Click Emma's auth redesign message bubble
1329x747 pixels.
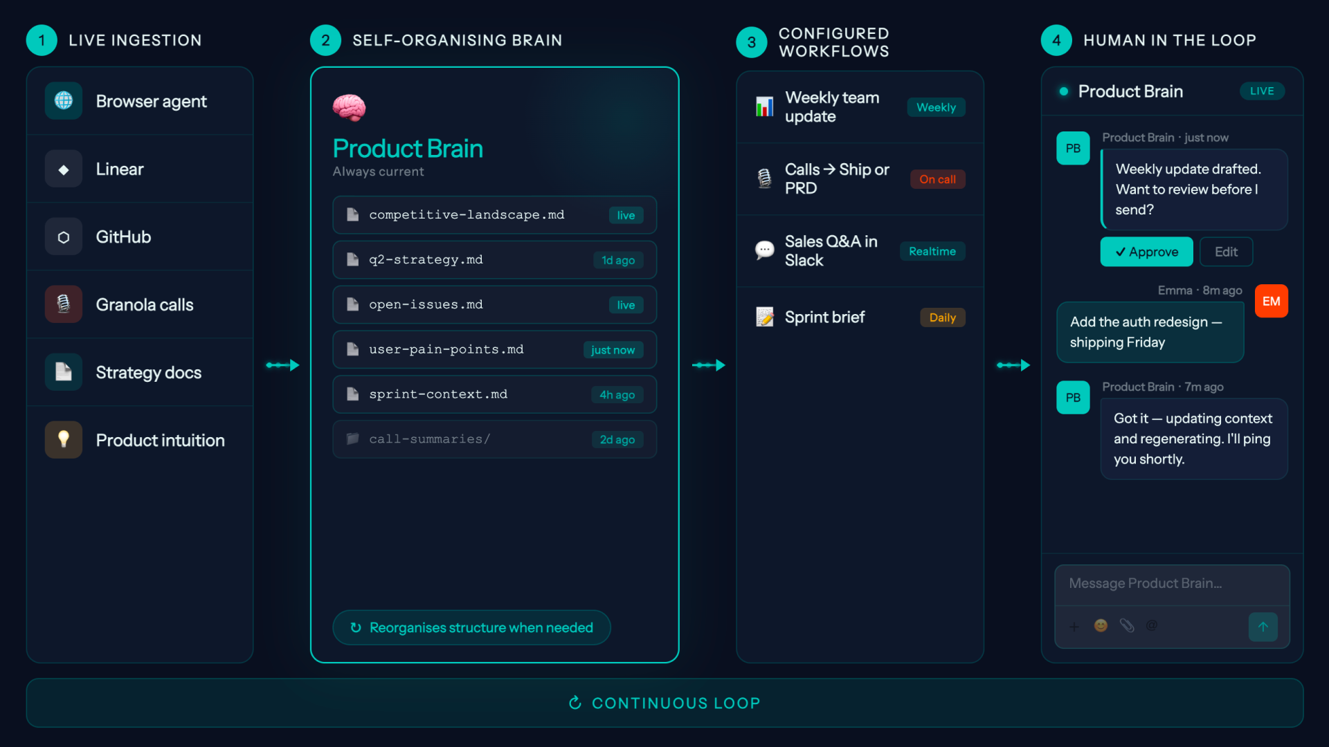pos(1150,332)
